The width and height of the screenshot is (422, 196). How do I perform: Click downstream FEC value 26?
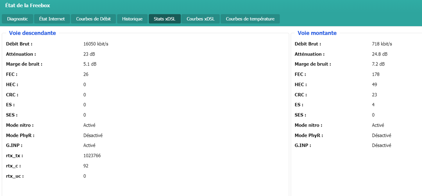[x=86, y=74]
